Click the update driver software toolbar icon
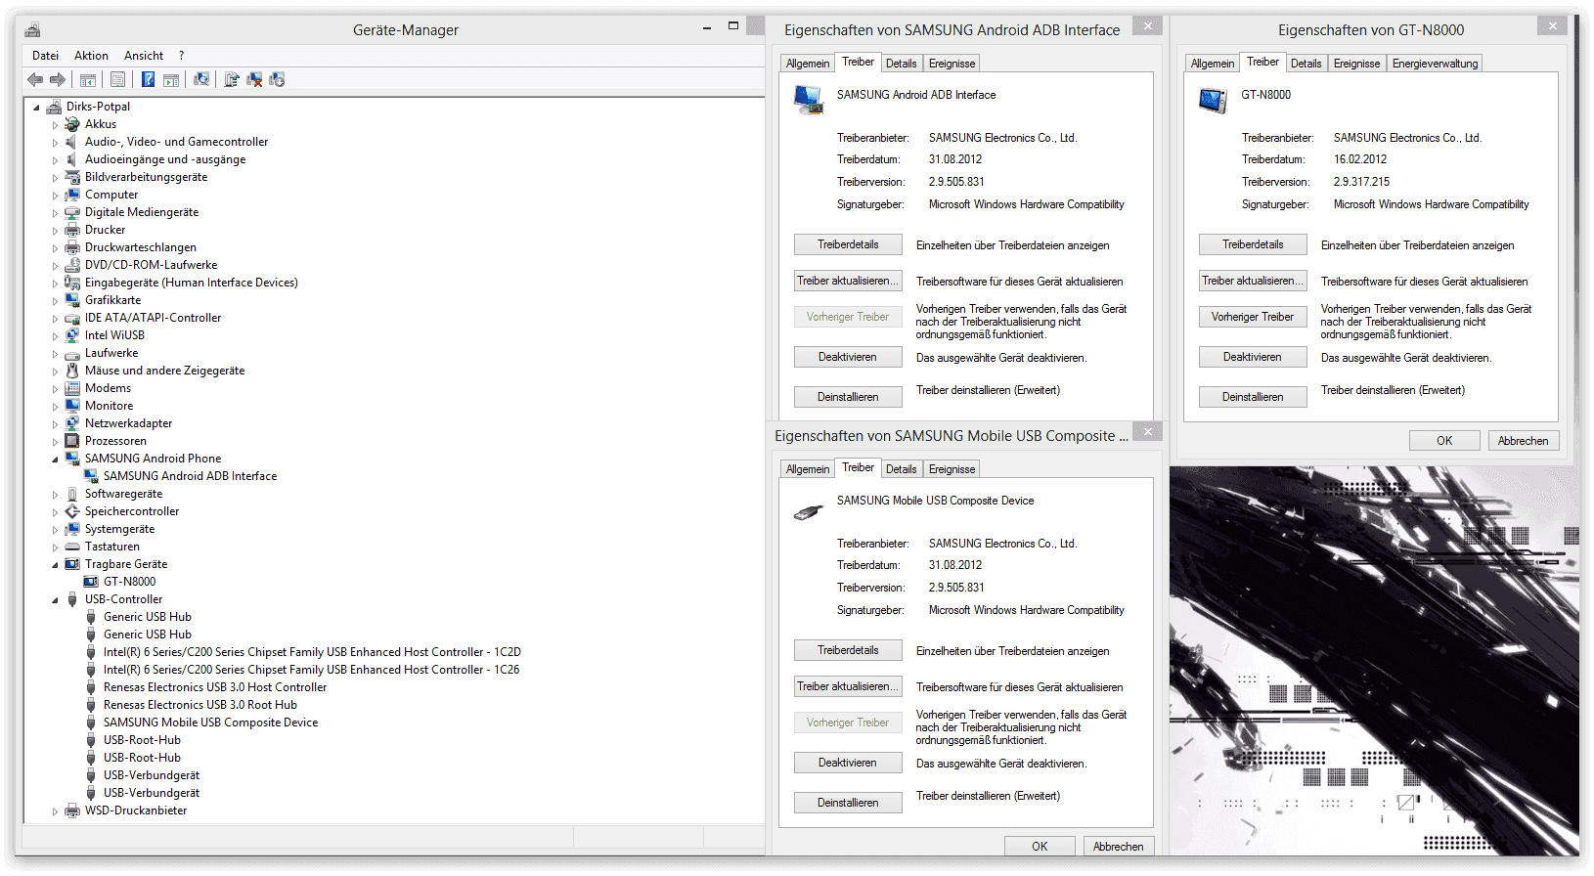 (232, 80)
